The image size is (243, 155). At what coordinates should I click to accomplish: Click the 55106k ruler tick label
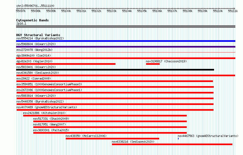[x=157, y=11]
